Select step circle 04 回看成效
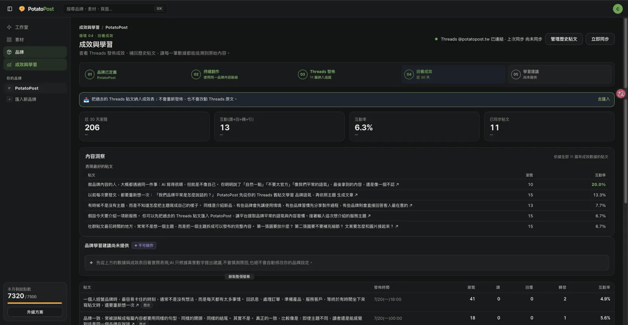The height and width of the screenshot is (325, 628). coord(409,75)
